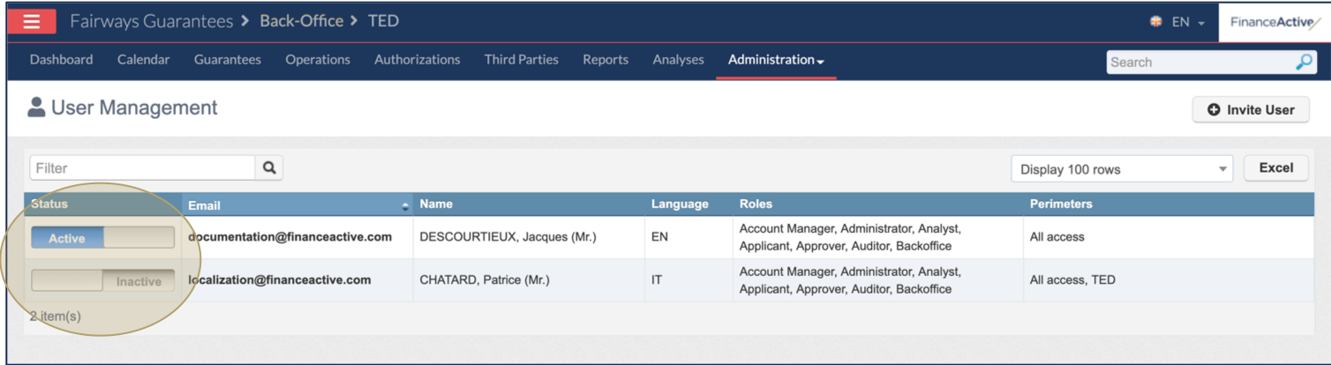Sort by the Roles column header
The width and height of the screenshot is (1331, 365).
tap(877, 205)
